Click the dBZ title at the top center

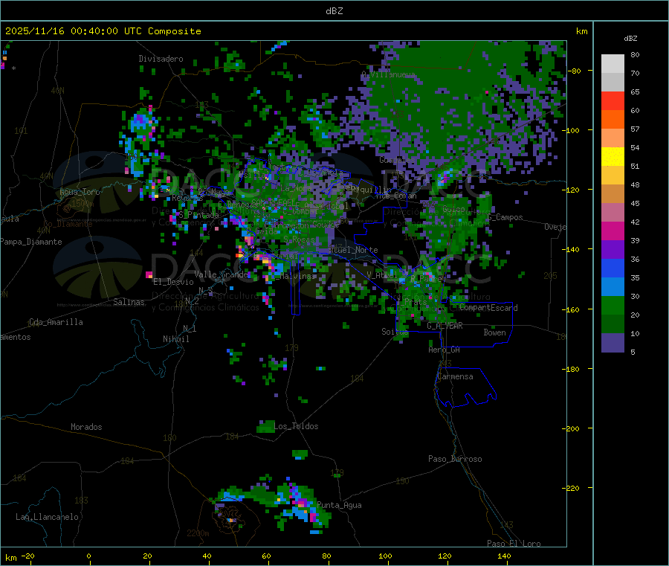point(334,11)
